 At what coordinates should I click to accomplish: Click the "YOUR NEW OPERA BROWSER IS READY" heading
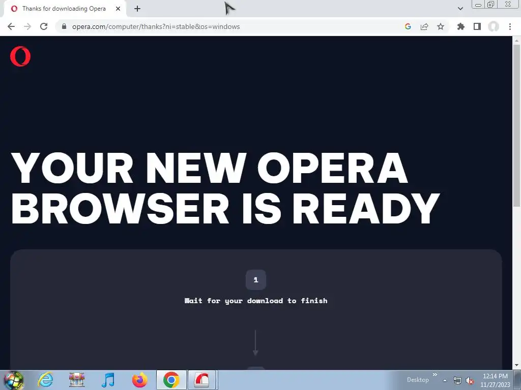point(226,188)
